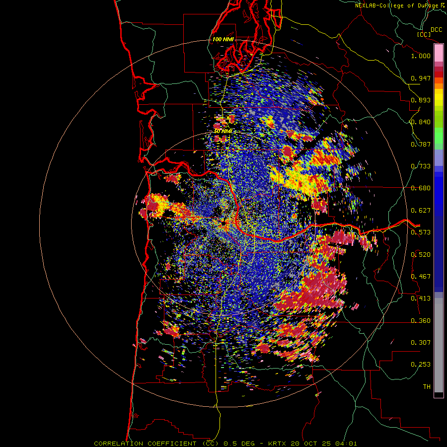Click the 0.467 color scale value

[421, 277]
